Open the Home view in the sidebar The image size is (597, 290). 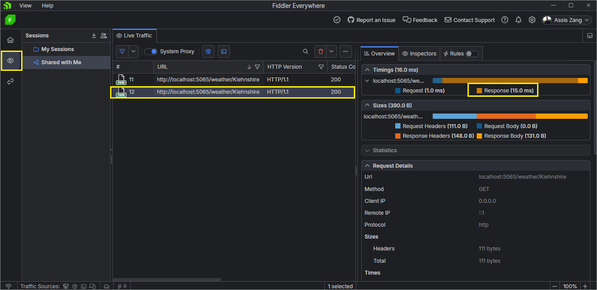coord(11,40)
